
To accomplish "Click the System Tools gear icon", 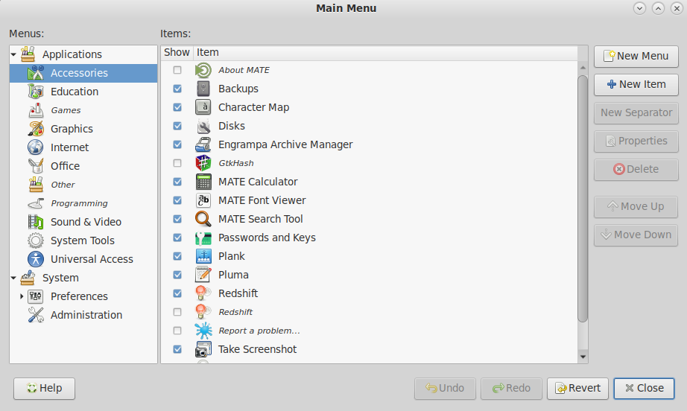I will [36, 240].
